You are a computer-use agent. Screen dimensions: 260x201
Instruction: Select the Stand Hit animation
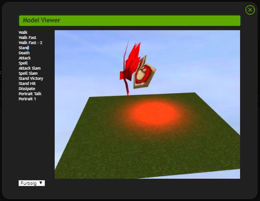[27, 84]
